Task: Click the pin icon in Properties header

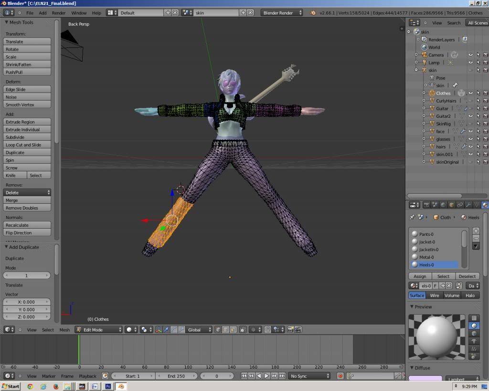Action: pos(413,217)
